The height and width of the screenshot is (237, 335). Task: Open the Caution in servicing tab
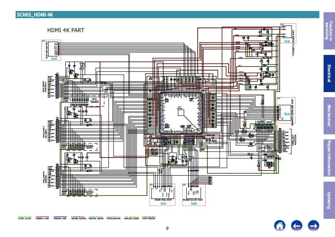point(329,30)
